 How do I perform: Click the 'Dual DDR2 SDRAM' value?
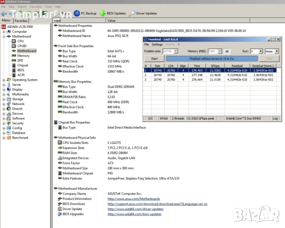[121, 87]
